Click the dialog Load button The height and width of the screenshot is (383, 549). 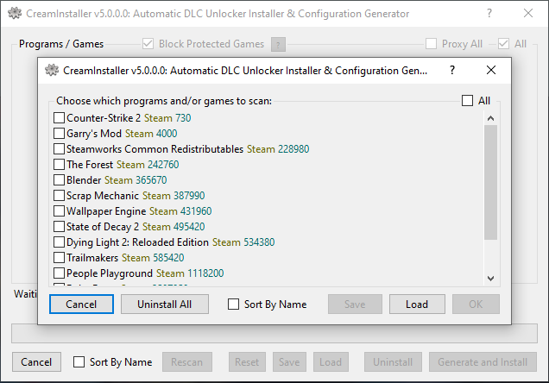(417, 304)
